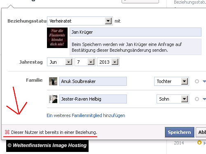This screenshot has height=154, width=206.
Task: Open the Sohn relationship dropdown
Action: [x=173, y=99]
